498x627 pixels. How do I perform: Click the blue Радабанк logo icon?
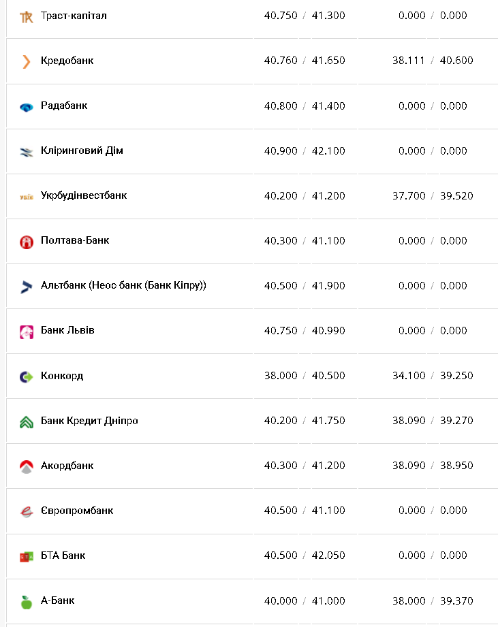click(x=27, y=106)
